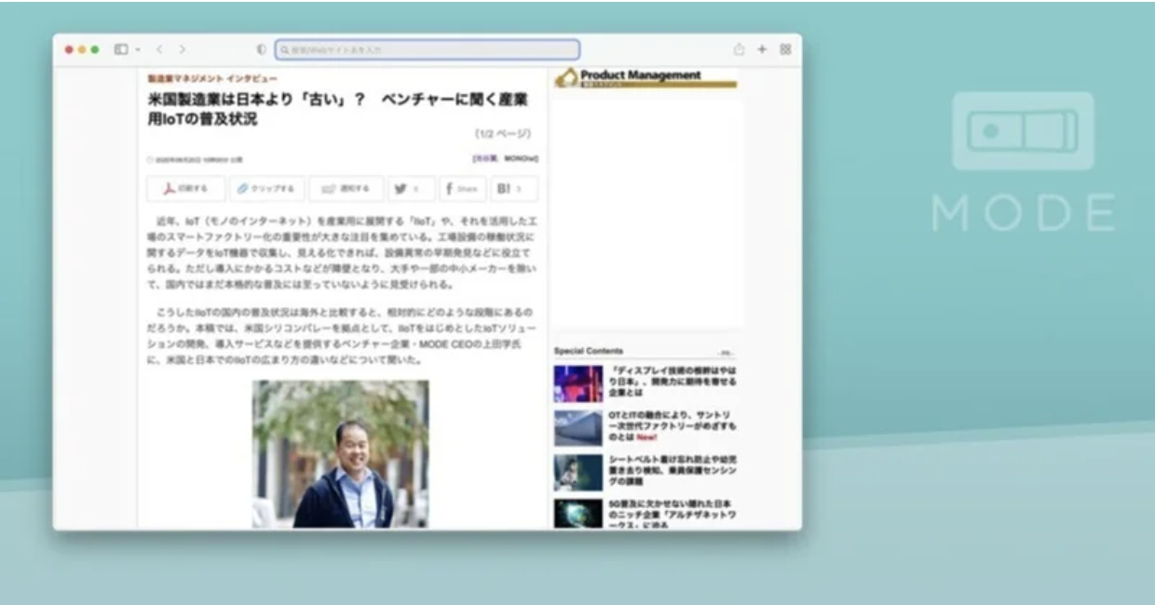Toggle the Safari sidebar button

121,49
